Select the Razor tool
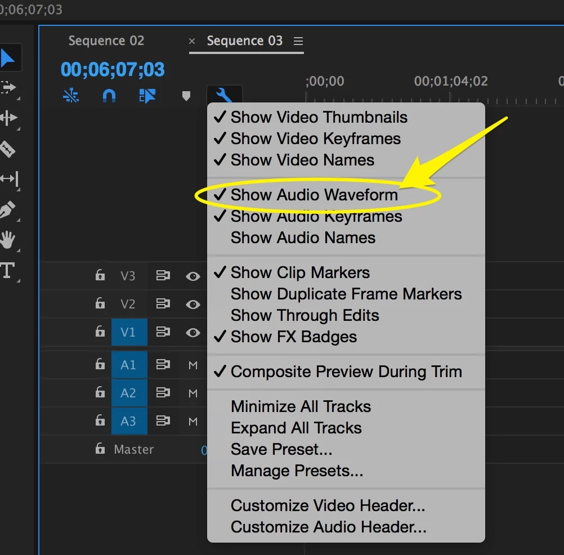564x555 pixels. click(7, 149)
